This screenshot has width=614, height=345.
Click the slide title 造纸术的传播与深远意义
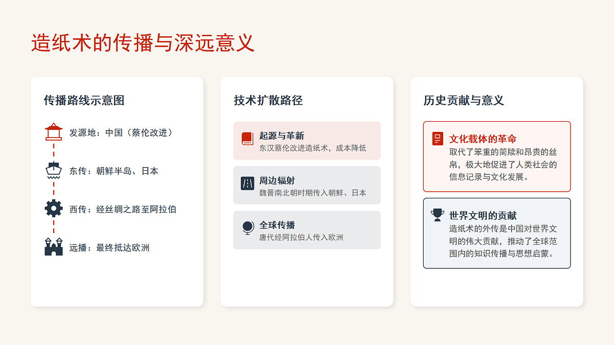(x=143, y=43)
